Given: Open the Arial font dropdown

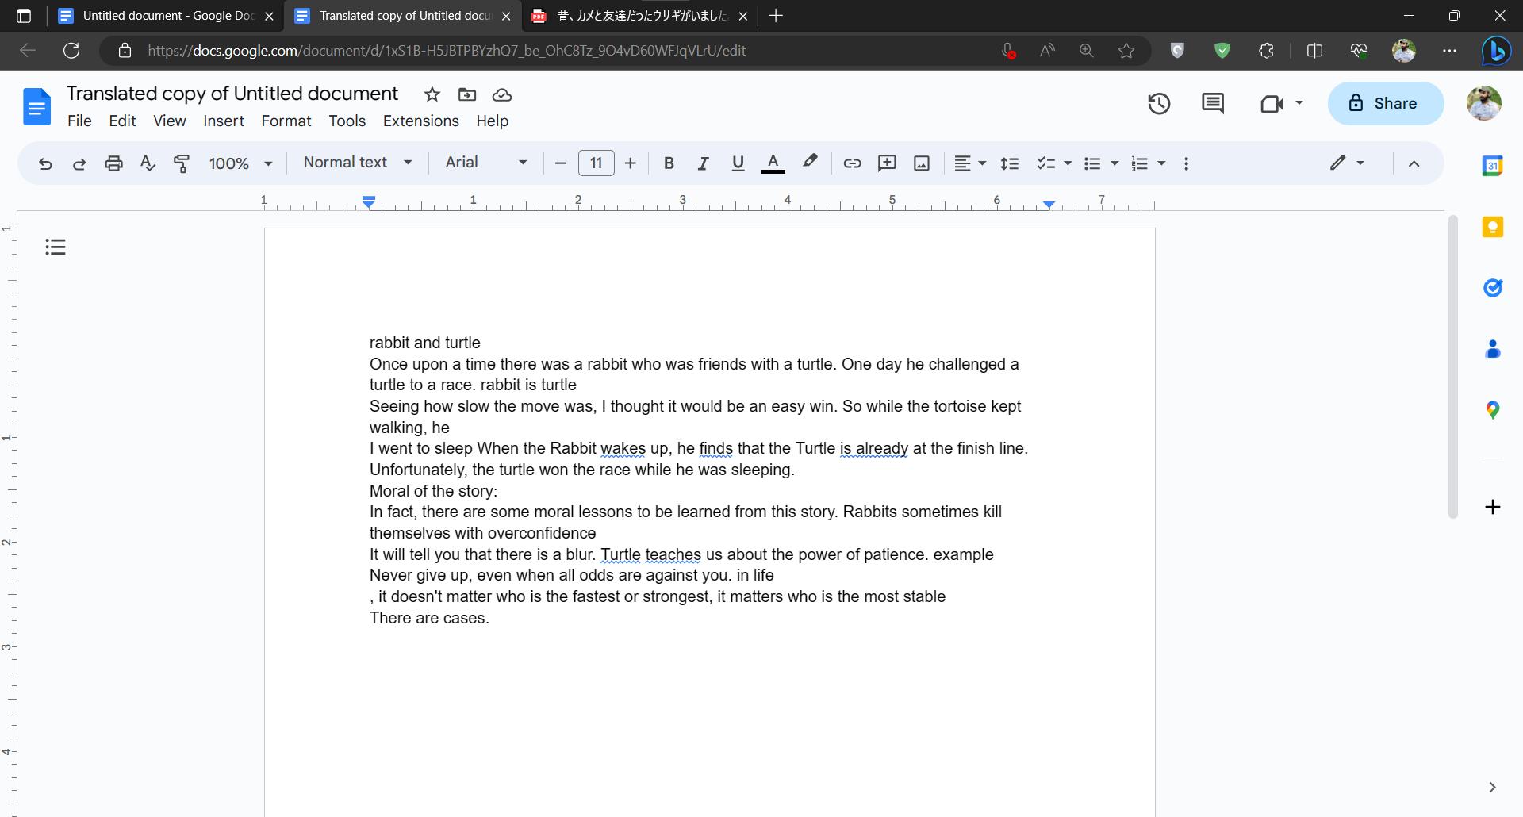Looking at the screenshot, I should pyautogui.click(x=484, y=163).
